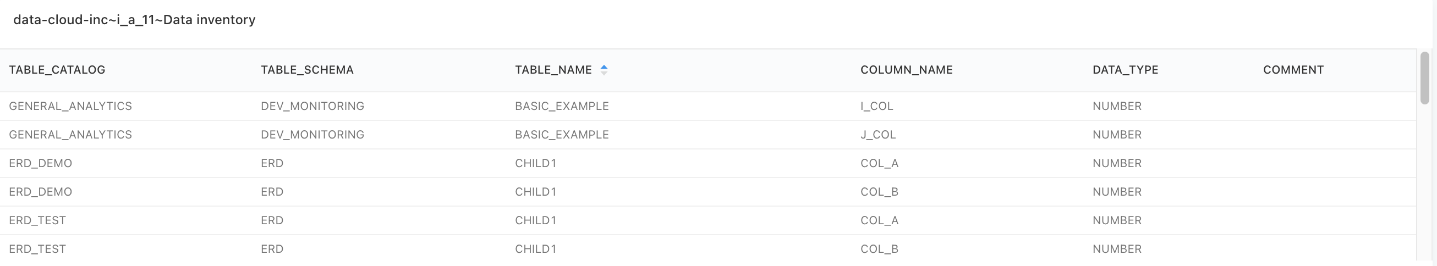Sort by TABLE_SCHEMA column header
Image resolution: width=1437 pixels, height=266 pixels.
307,70
